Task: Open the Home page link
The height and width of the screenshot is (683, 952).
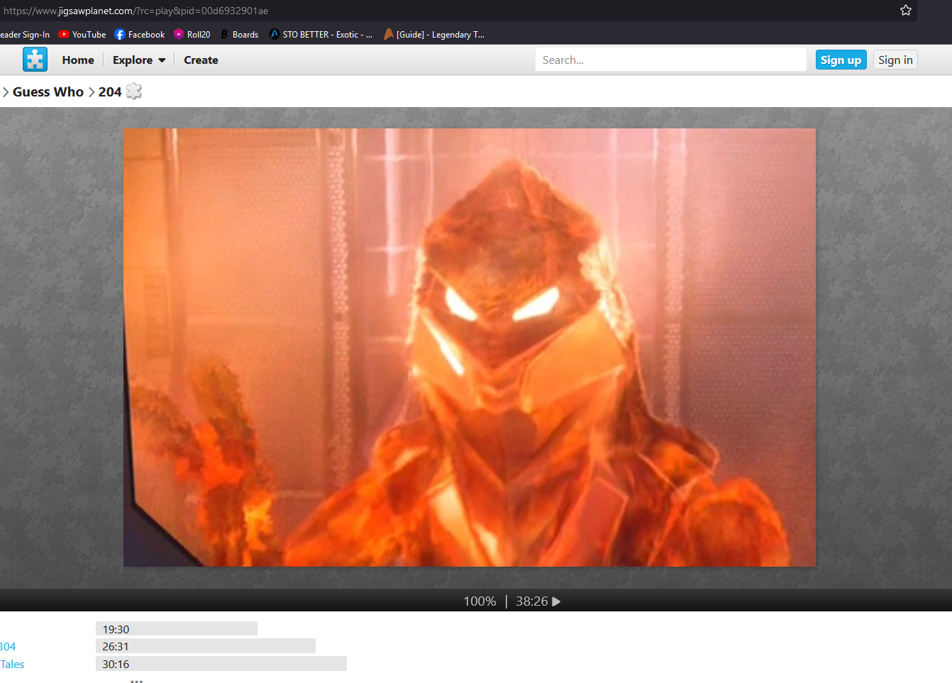Action: coord(78,60)
